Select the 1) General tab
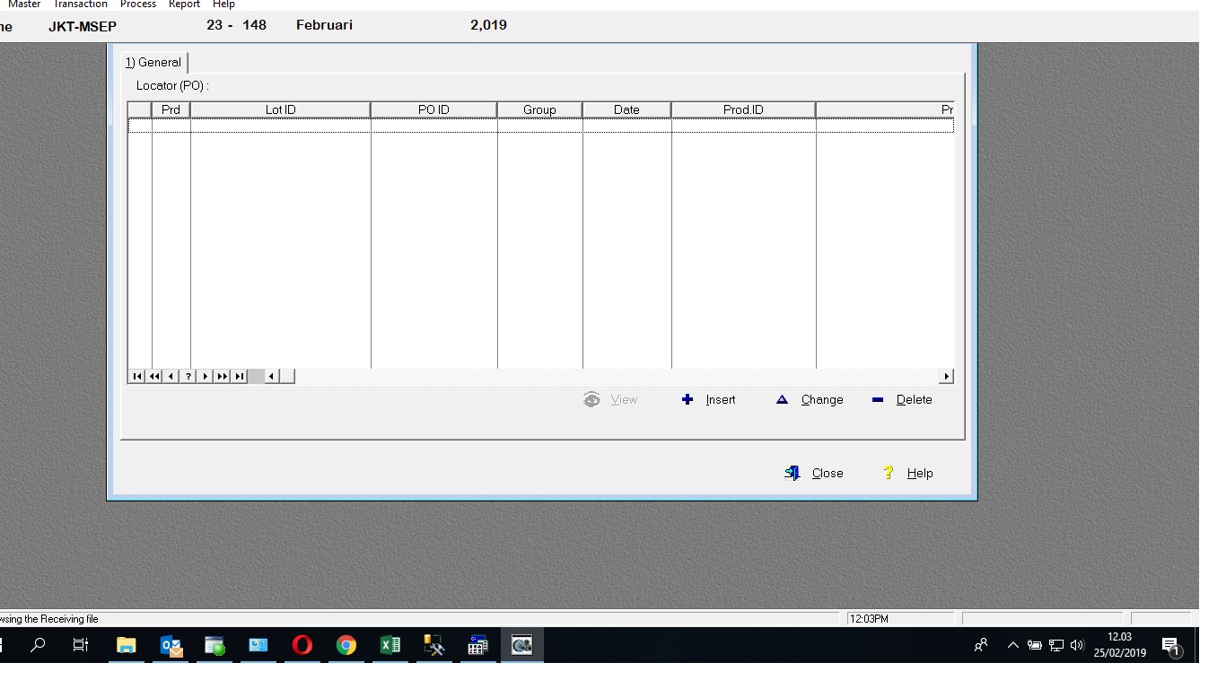Screen dimensions: 1226x689 click(x=153, y=63)
